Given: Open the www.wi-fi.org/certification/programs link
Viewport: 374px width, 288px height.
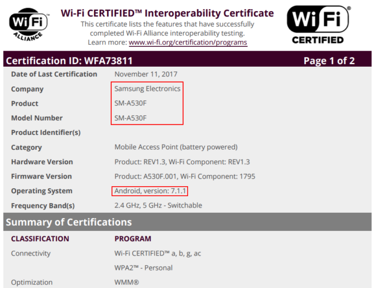Looking at the screenshot, I should point(188,42).
